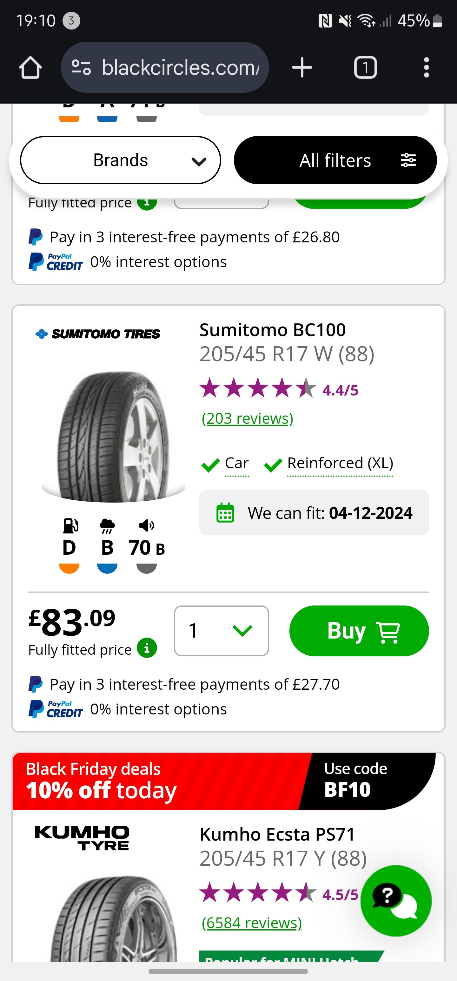
Task: Tap the blackcircles.com address bar
Action: pyautogui.click(x=180, y=68)
